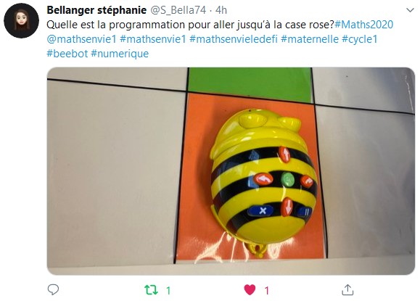The image size is (420, 301).
Task: Open the tweet options chevron menu
Action: tap(410, 10)
